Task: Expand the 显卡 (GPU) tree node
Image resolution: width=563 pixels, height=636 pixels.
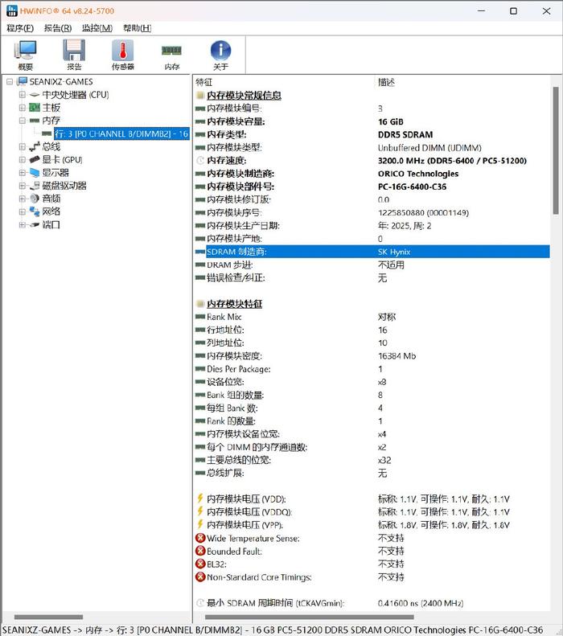Action: tap(23, 159)
